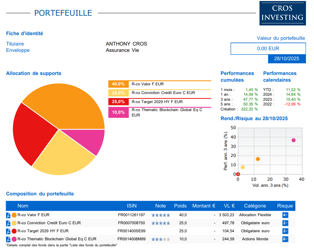This screenshot has height=252, width=314.
Task: Click the risk 6/7 badge for Thematic Blockchain
Action: point(285,239)
